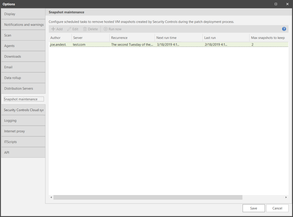Open Security Controls Cloud sync tab

[23, 110]
